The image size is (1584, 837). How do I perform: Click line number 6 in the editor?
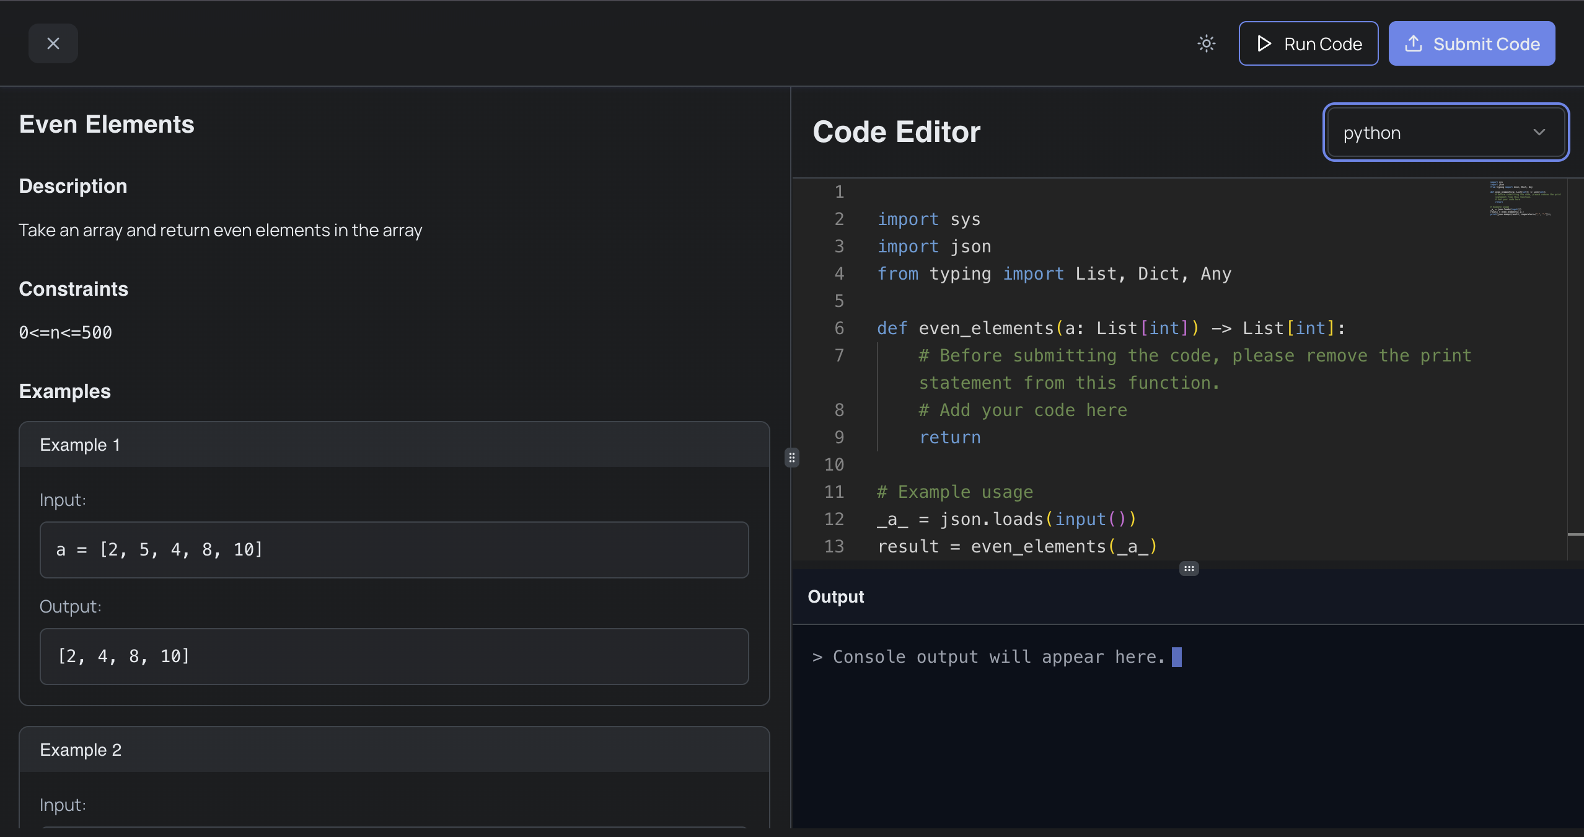[838, 328]
